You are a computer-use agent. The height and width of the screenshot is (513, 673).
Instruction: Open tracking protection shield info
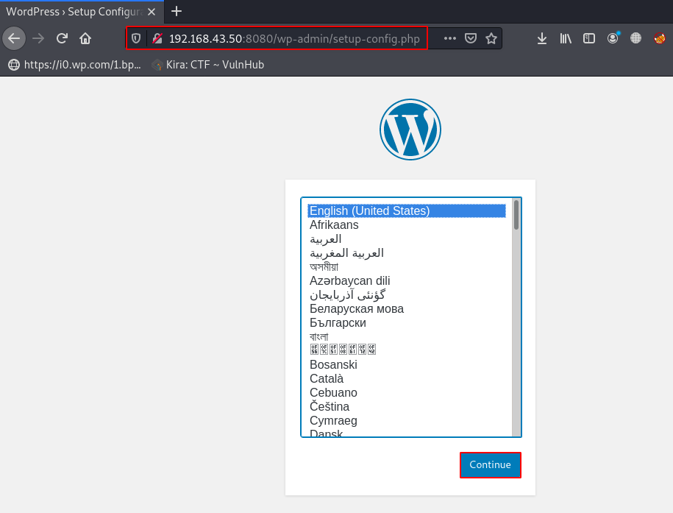coord(136,39)
